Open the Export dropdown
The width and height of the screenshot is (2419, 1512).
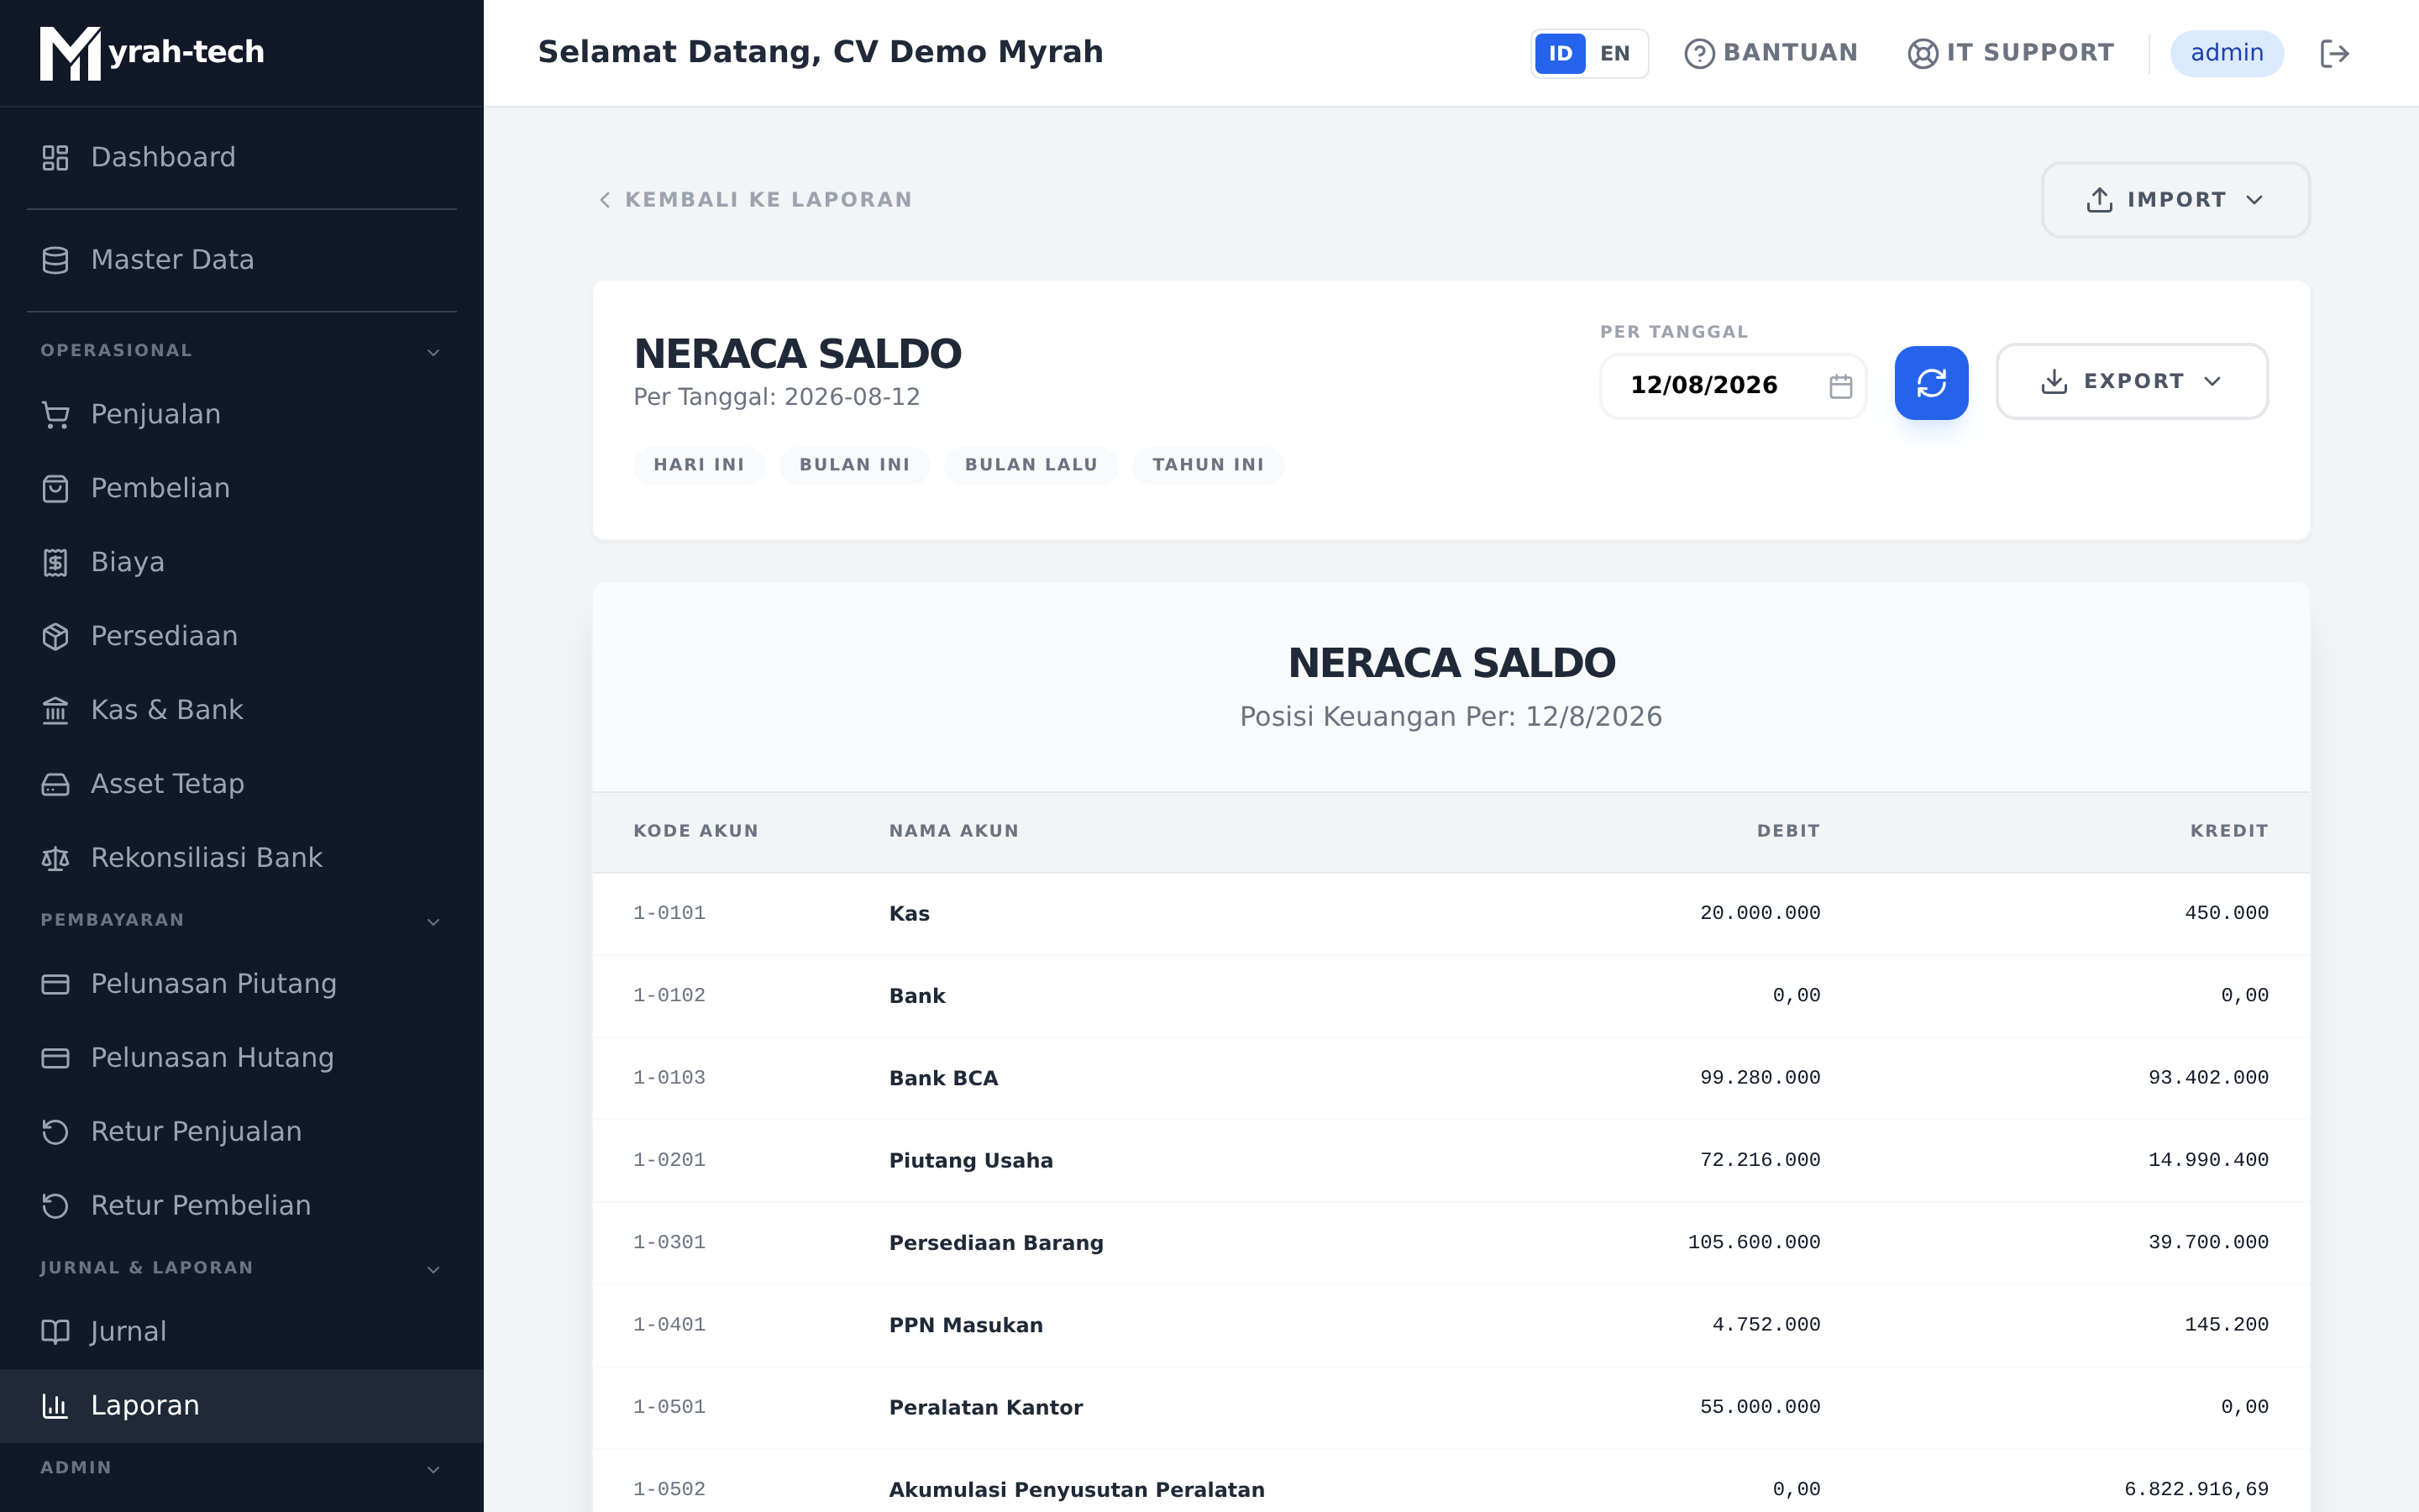[2131, 382]
